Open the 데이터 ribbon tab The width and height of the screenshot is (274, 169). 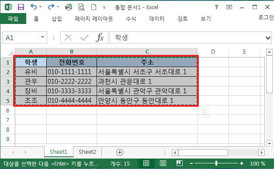(x=157, y=18)
